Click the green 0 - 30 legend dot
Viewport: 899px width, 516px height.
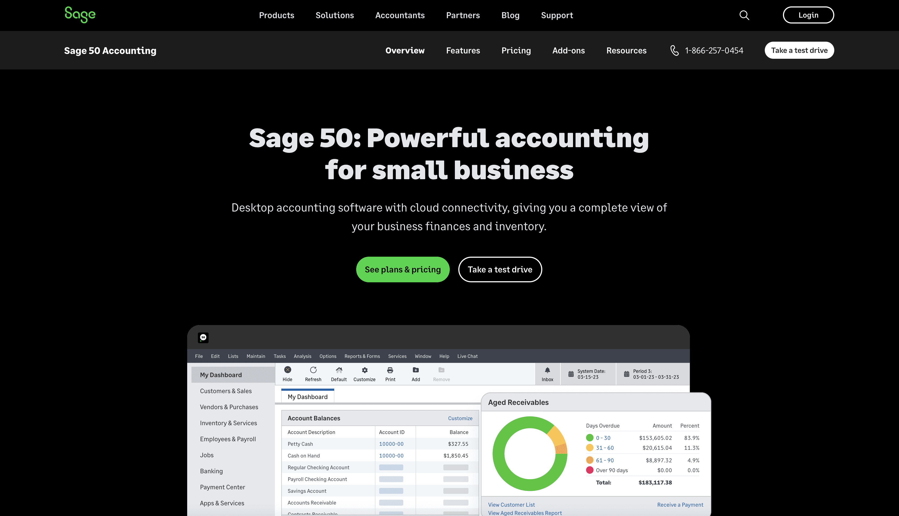point(590,438)
